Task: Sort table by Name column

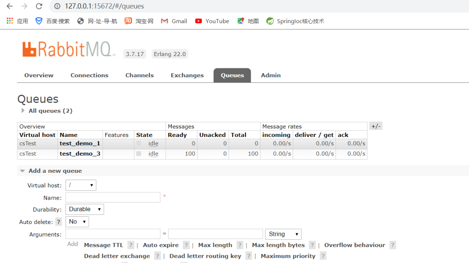Action: 68,135
